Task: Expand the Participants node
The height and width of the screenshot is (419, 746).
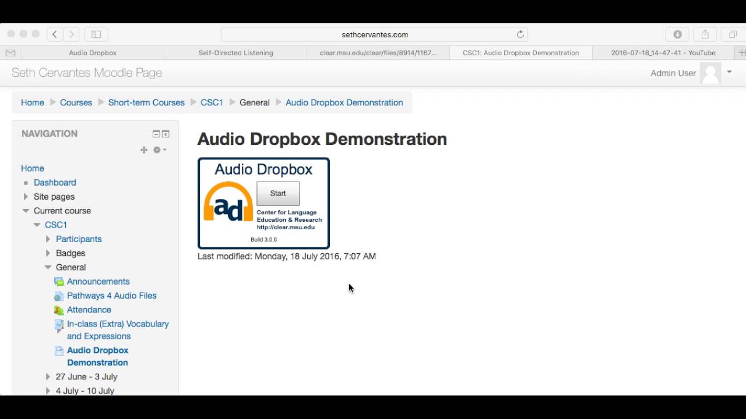Action: pos(48,239)
